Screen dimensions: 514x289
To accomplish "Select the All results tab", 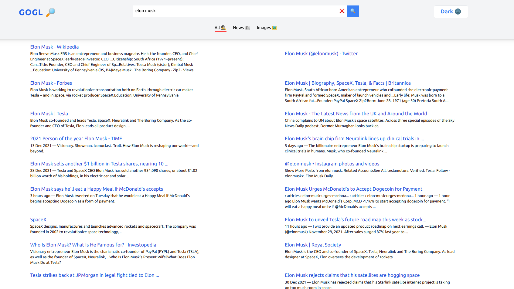I will click(x=220, y=28).
